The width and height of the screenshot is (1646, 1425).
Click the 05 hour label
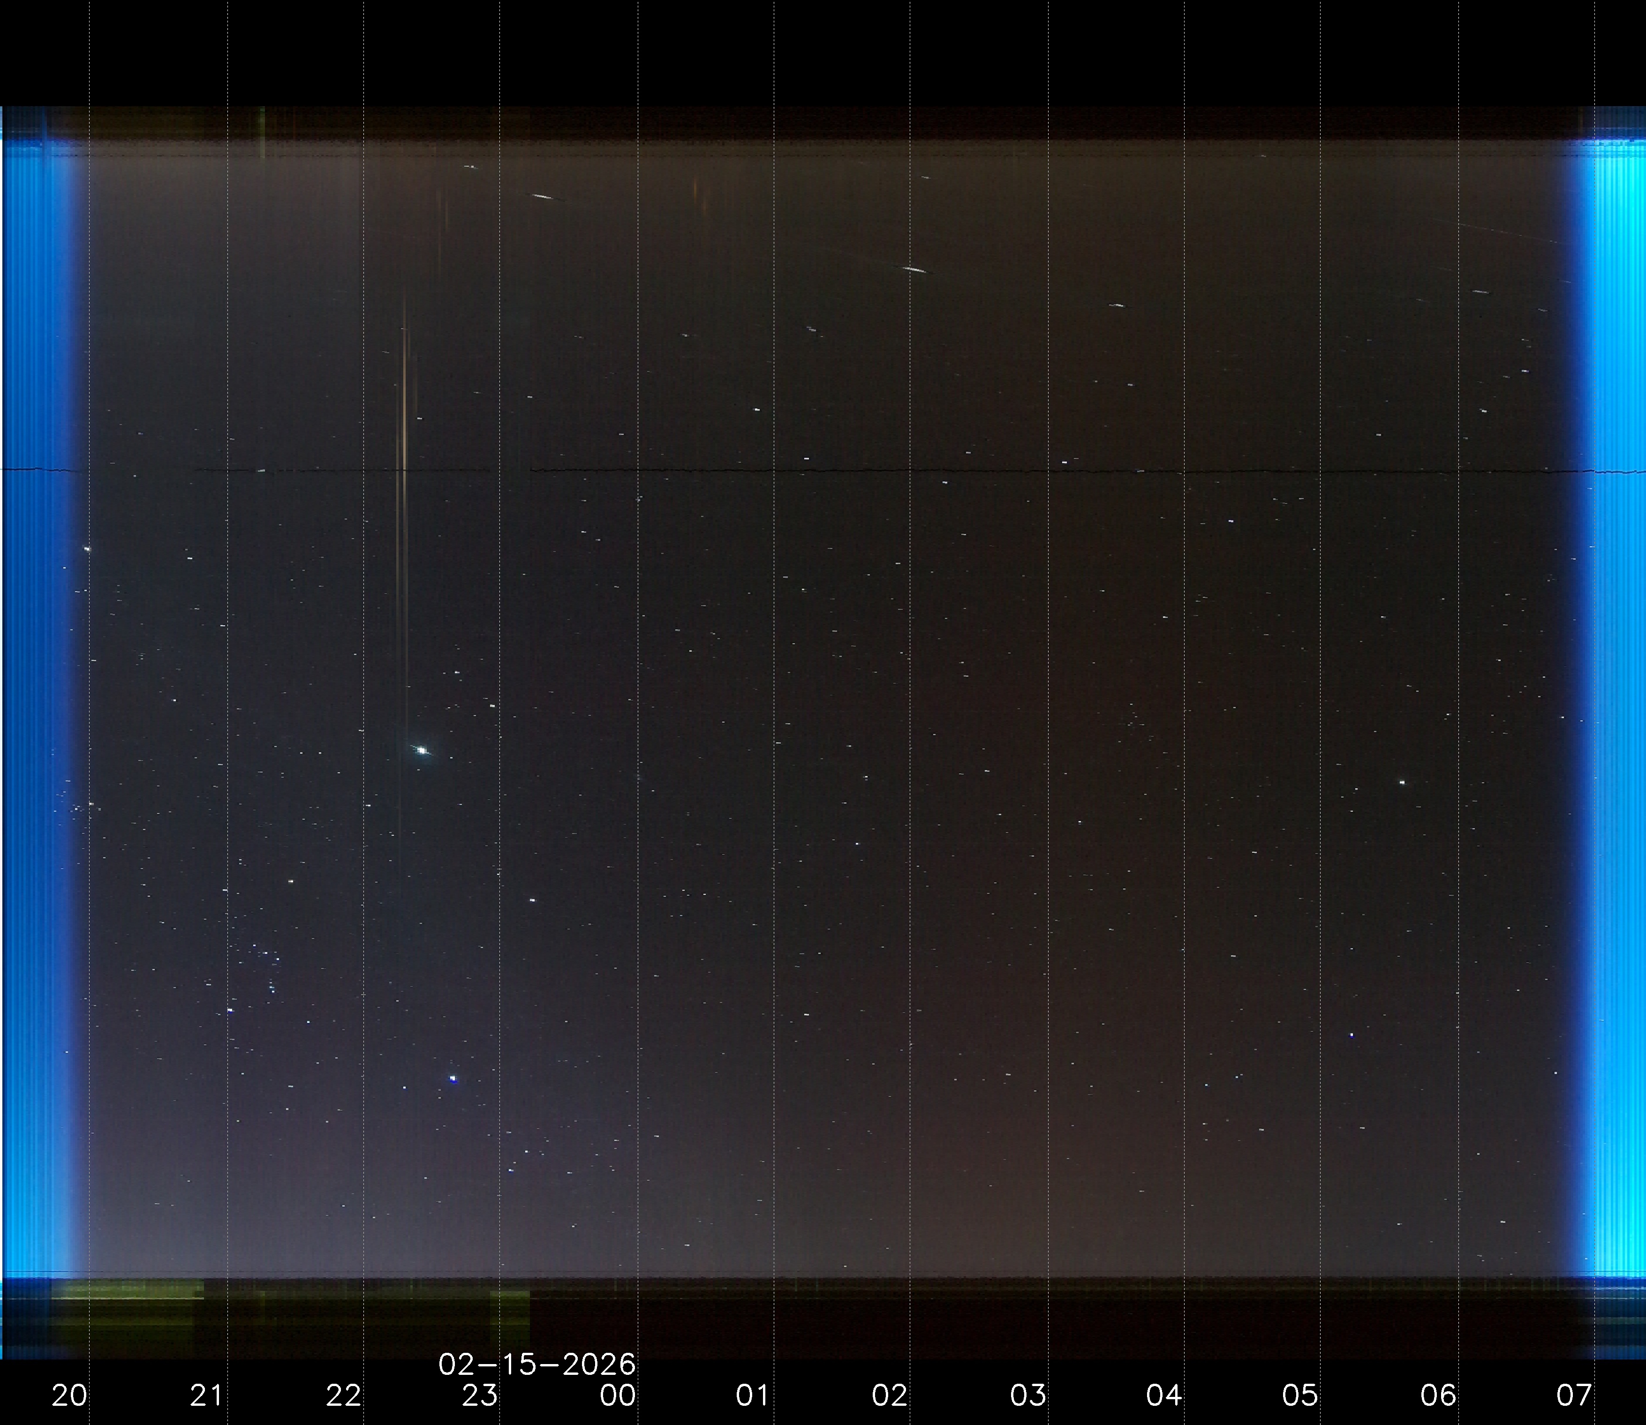click(1300, 1395)
